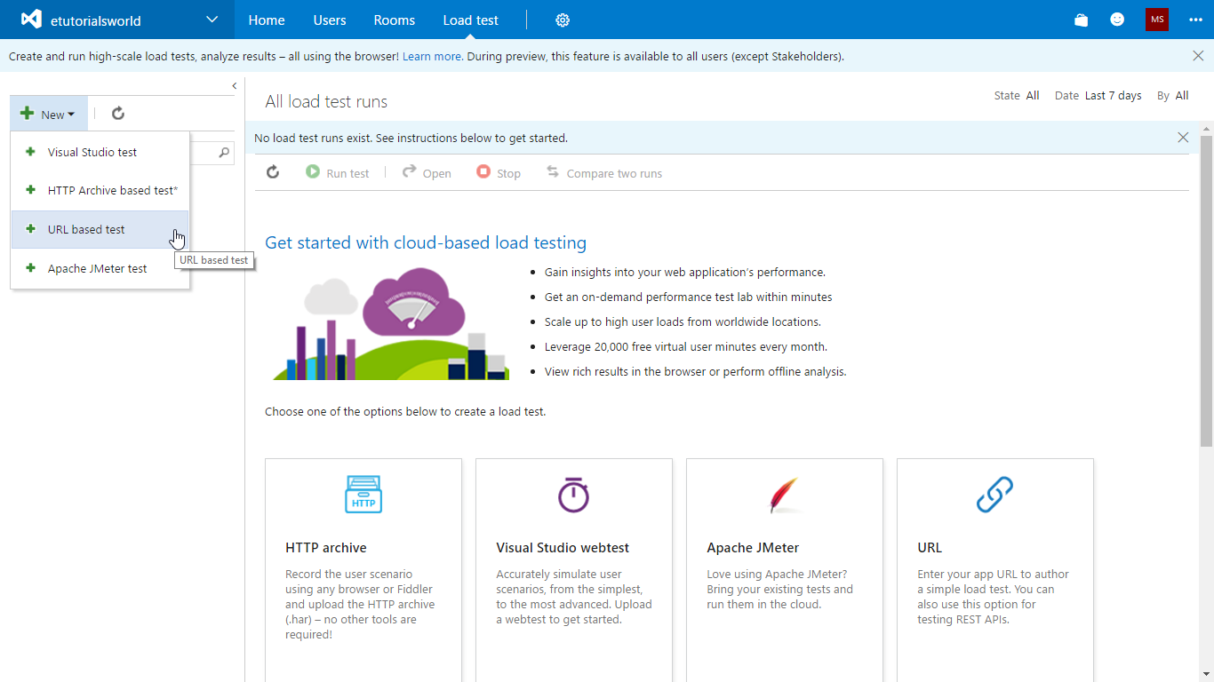The height and width of the screenshot is (682, 1214).
Task: Open the more options ellipsis menu
Action: tap(1195, 20)
